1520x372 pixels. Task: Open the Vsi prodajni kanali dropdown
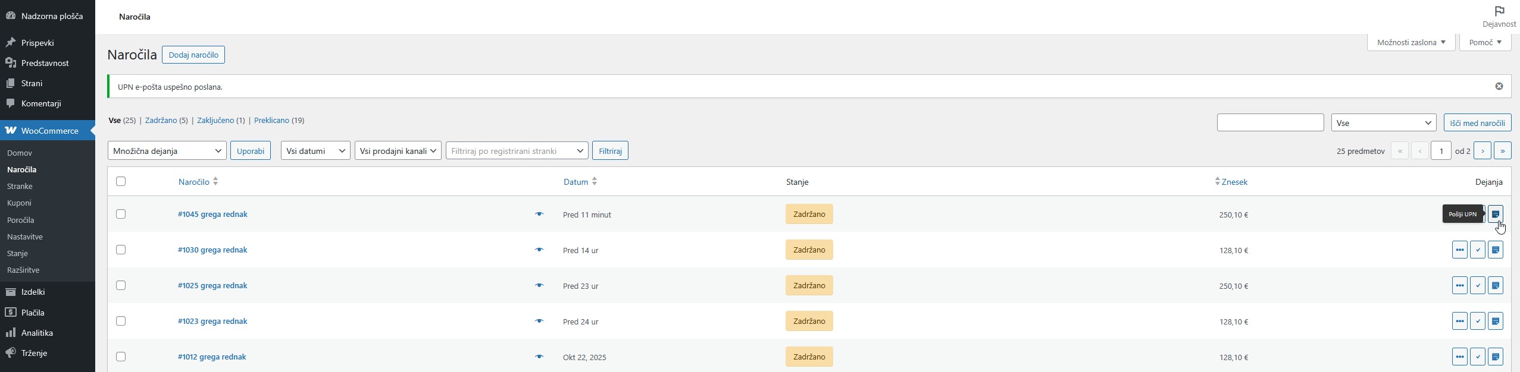[x=398, y=150]
